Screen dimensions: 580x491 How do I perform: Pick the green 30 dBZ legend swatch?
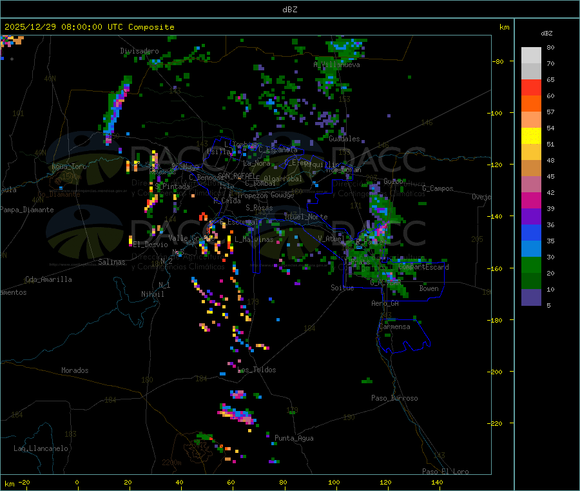[x=531, y=265]
